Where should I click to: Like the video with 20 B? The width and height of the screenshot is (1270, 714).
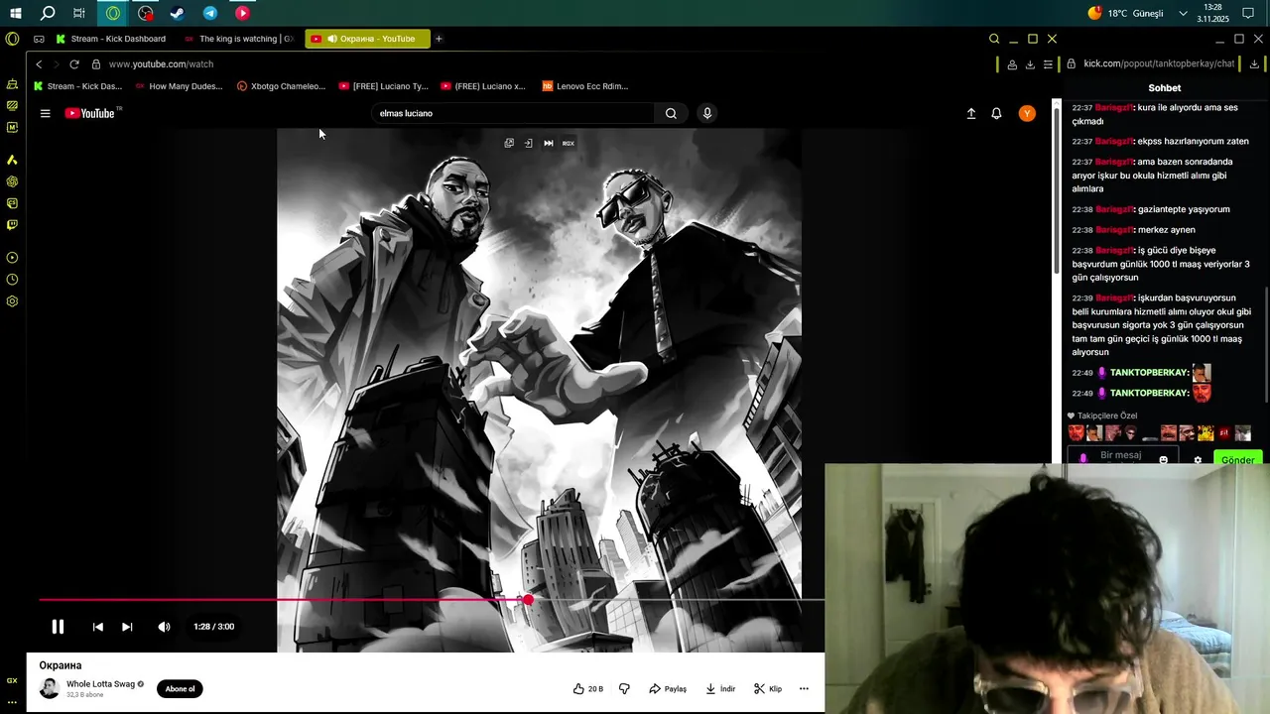click(x=588, y=689)
